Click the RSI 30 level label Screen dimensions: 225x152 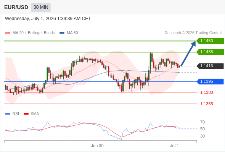tap(202, 136)
